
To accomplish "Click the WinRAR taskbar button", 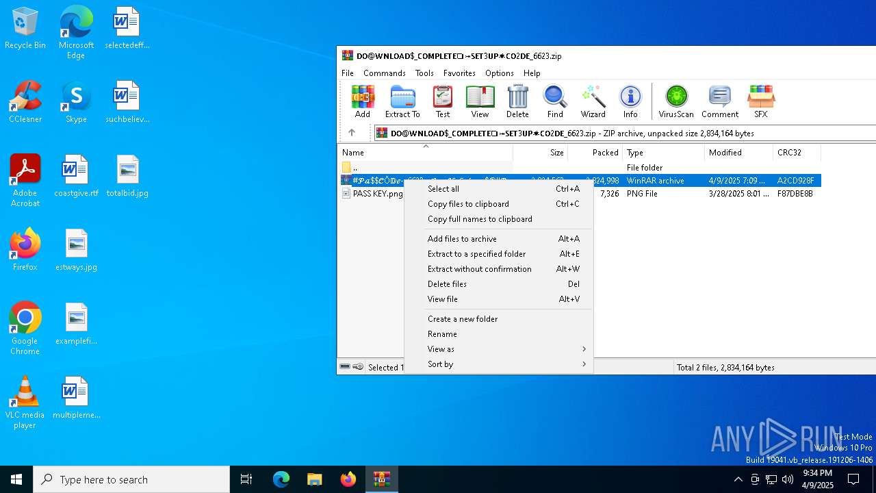I will (x=381, y=479).
